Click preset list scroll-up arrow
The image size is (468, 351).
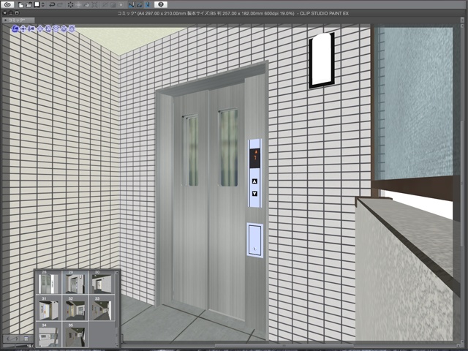pyautogui.click(x=117, y=273)
